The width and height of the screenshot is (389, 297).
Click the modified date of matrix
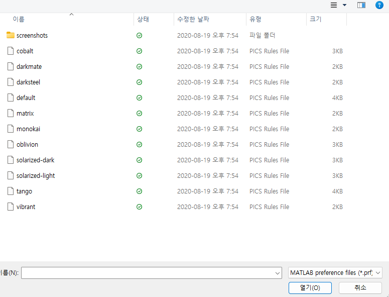click(208, 113)
